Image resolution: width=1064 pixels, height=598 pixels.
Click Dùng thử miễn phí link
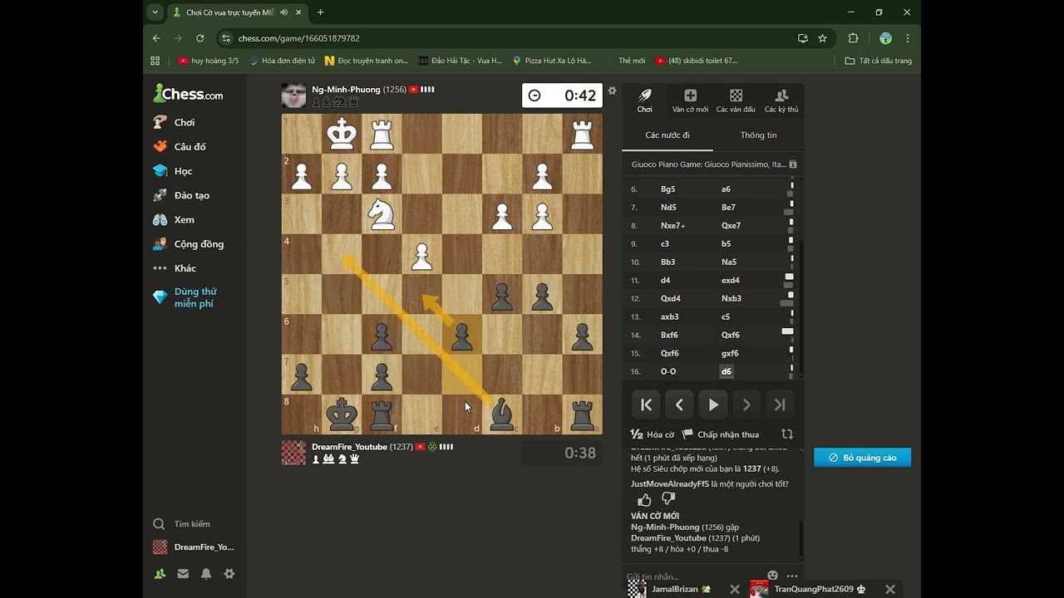(x=195, y=297)
